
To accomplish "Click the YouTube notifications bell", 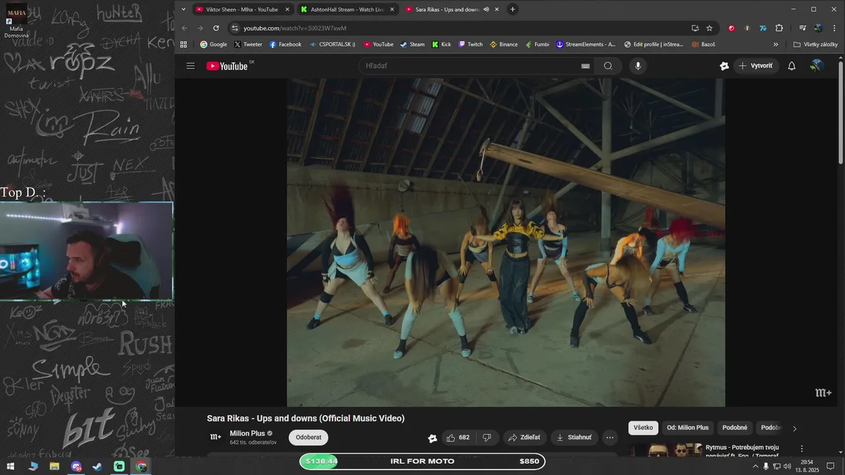I will click(792, 66).
